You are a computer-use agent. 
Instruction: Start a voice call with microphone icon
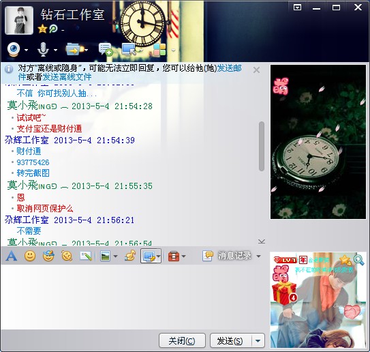coord(43,49)
